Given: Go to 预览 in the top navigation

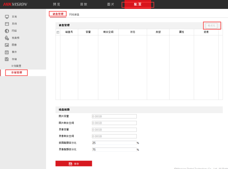Looking at the screenshot, I should coord(56,4).
